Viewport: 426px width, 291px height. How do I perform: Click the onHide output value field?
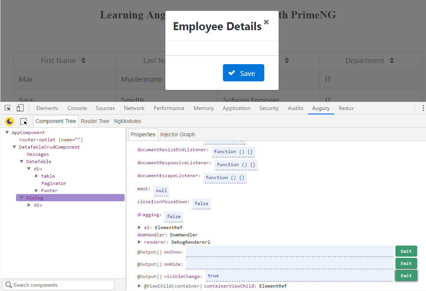pyautogui.click(x=289, y=264)
